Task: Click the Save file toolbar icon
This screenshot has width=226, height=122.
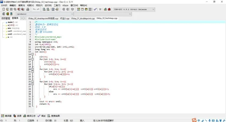Action: tap(11, 9)
